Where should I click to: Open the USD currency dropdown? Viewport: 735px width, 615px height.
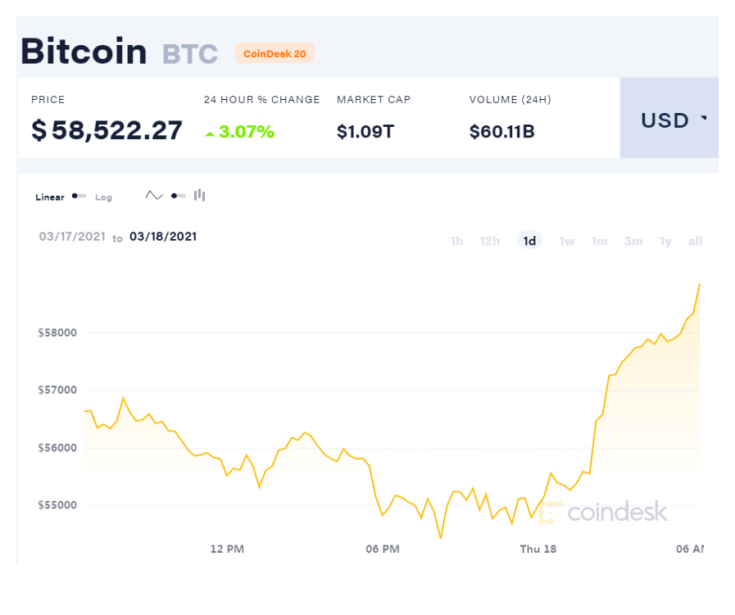coord(669,118)
